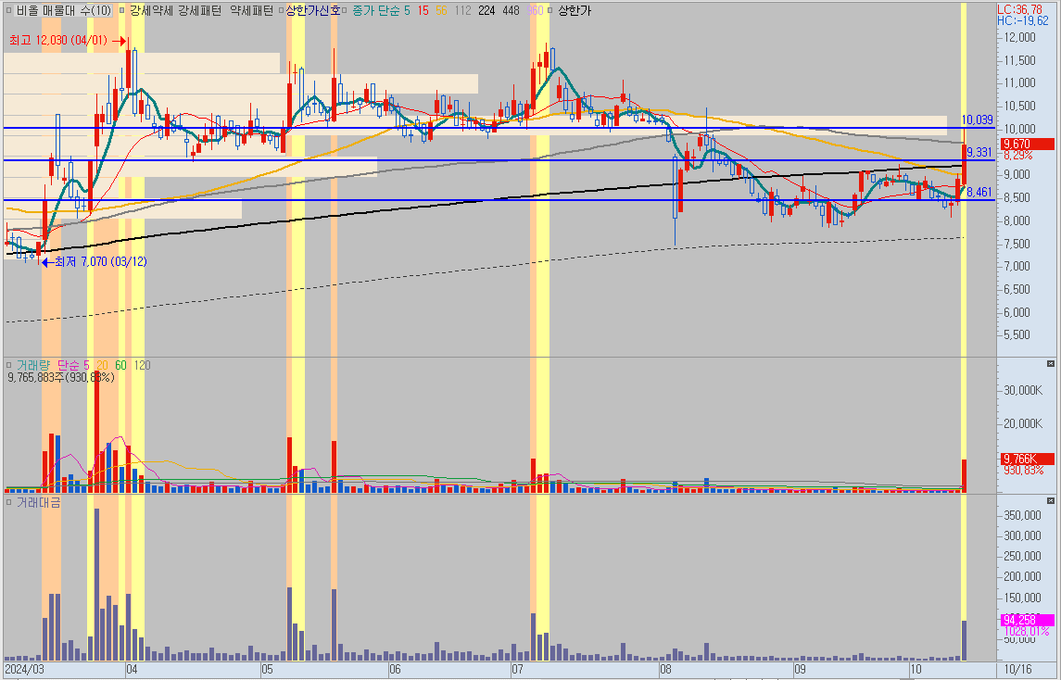Toggle the 상한가신호 indicator square
1061x680 pixels.
click(x=282, y=11)
